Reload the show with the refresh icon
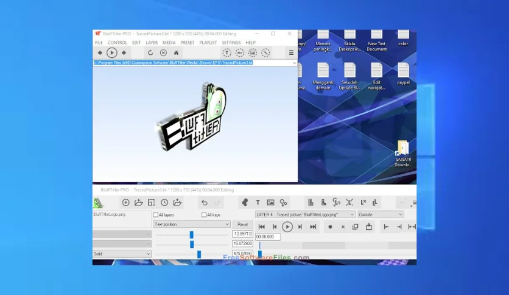 pos(150,52)
